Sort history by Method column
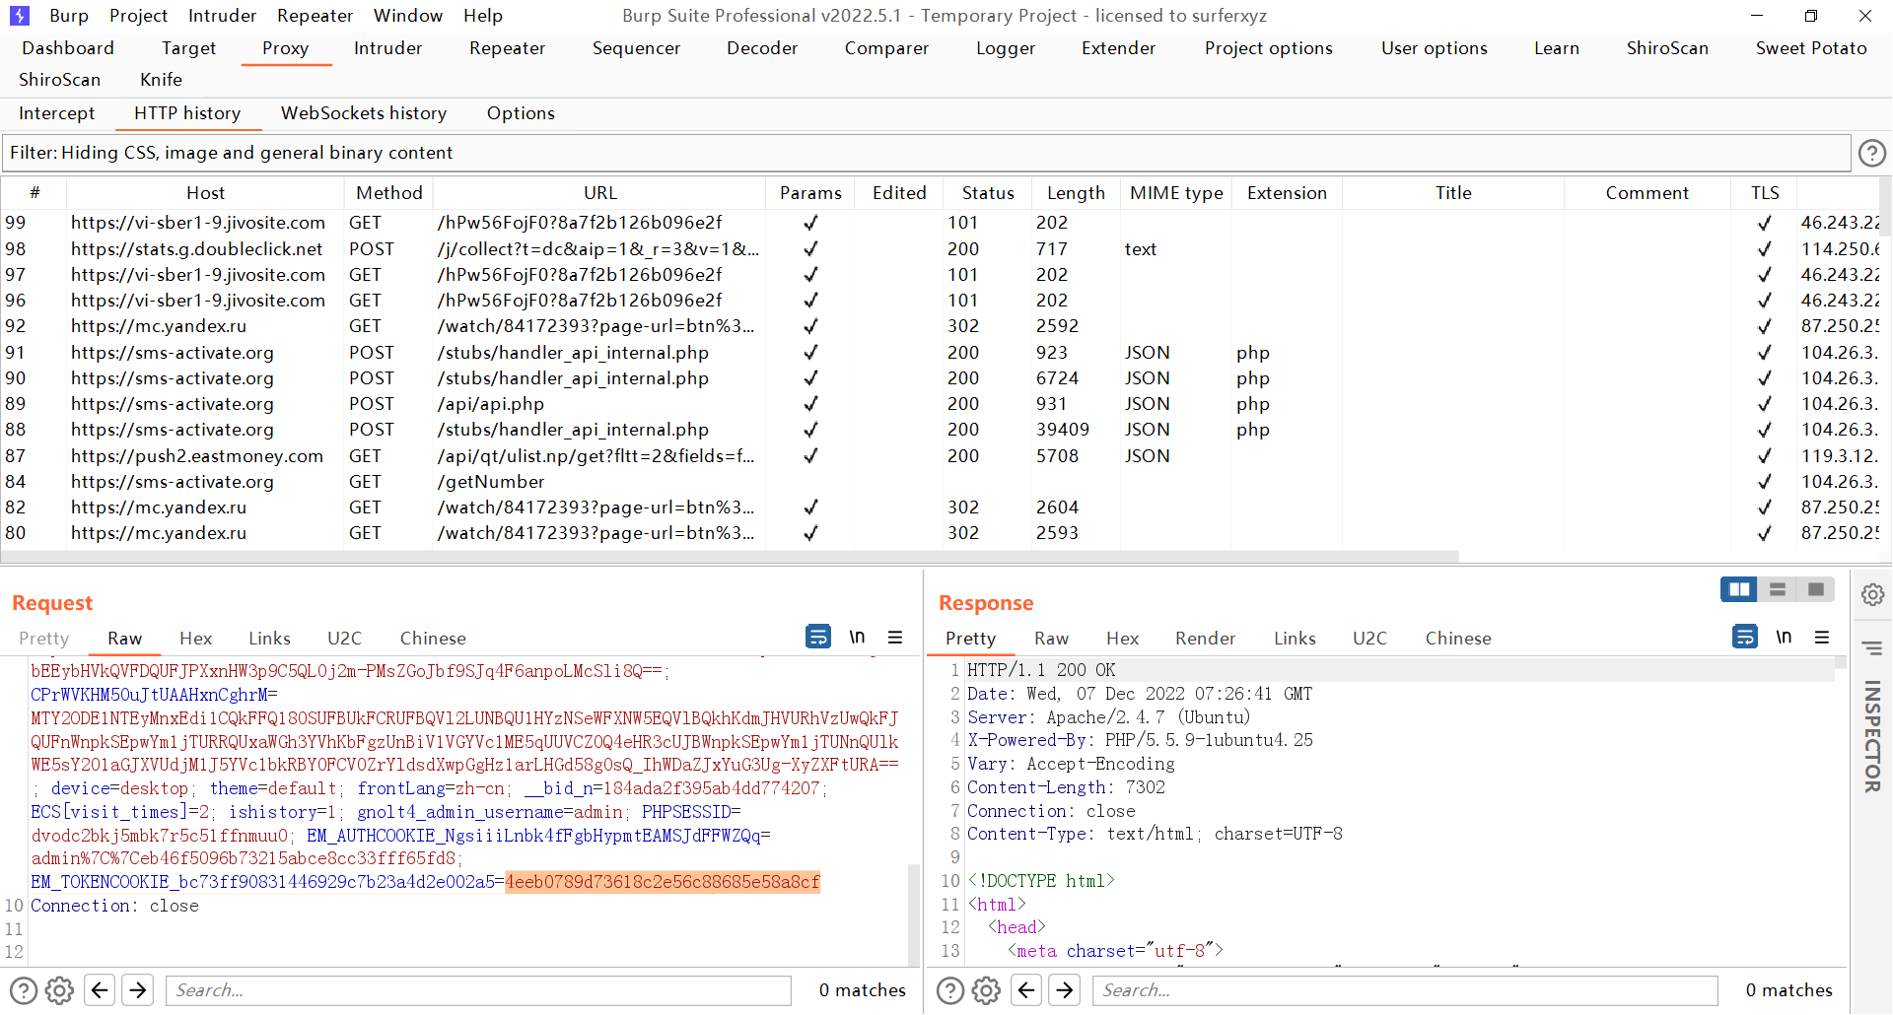The width and height of the screenshot is (1893, 1015). [x=388, y=193]
